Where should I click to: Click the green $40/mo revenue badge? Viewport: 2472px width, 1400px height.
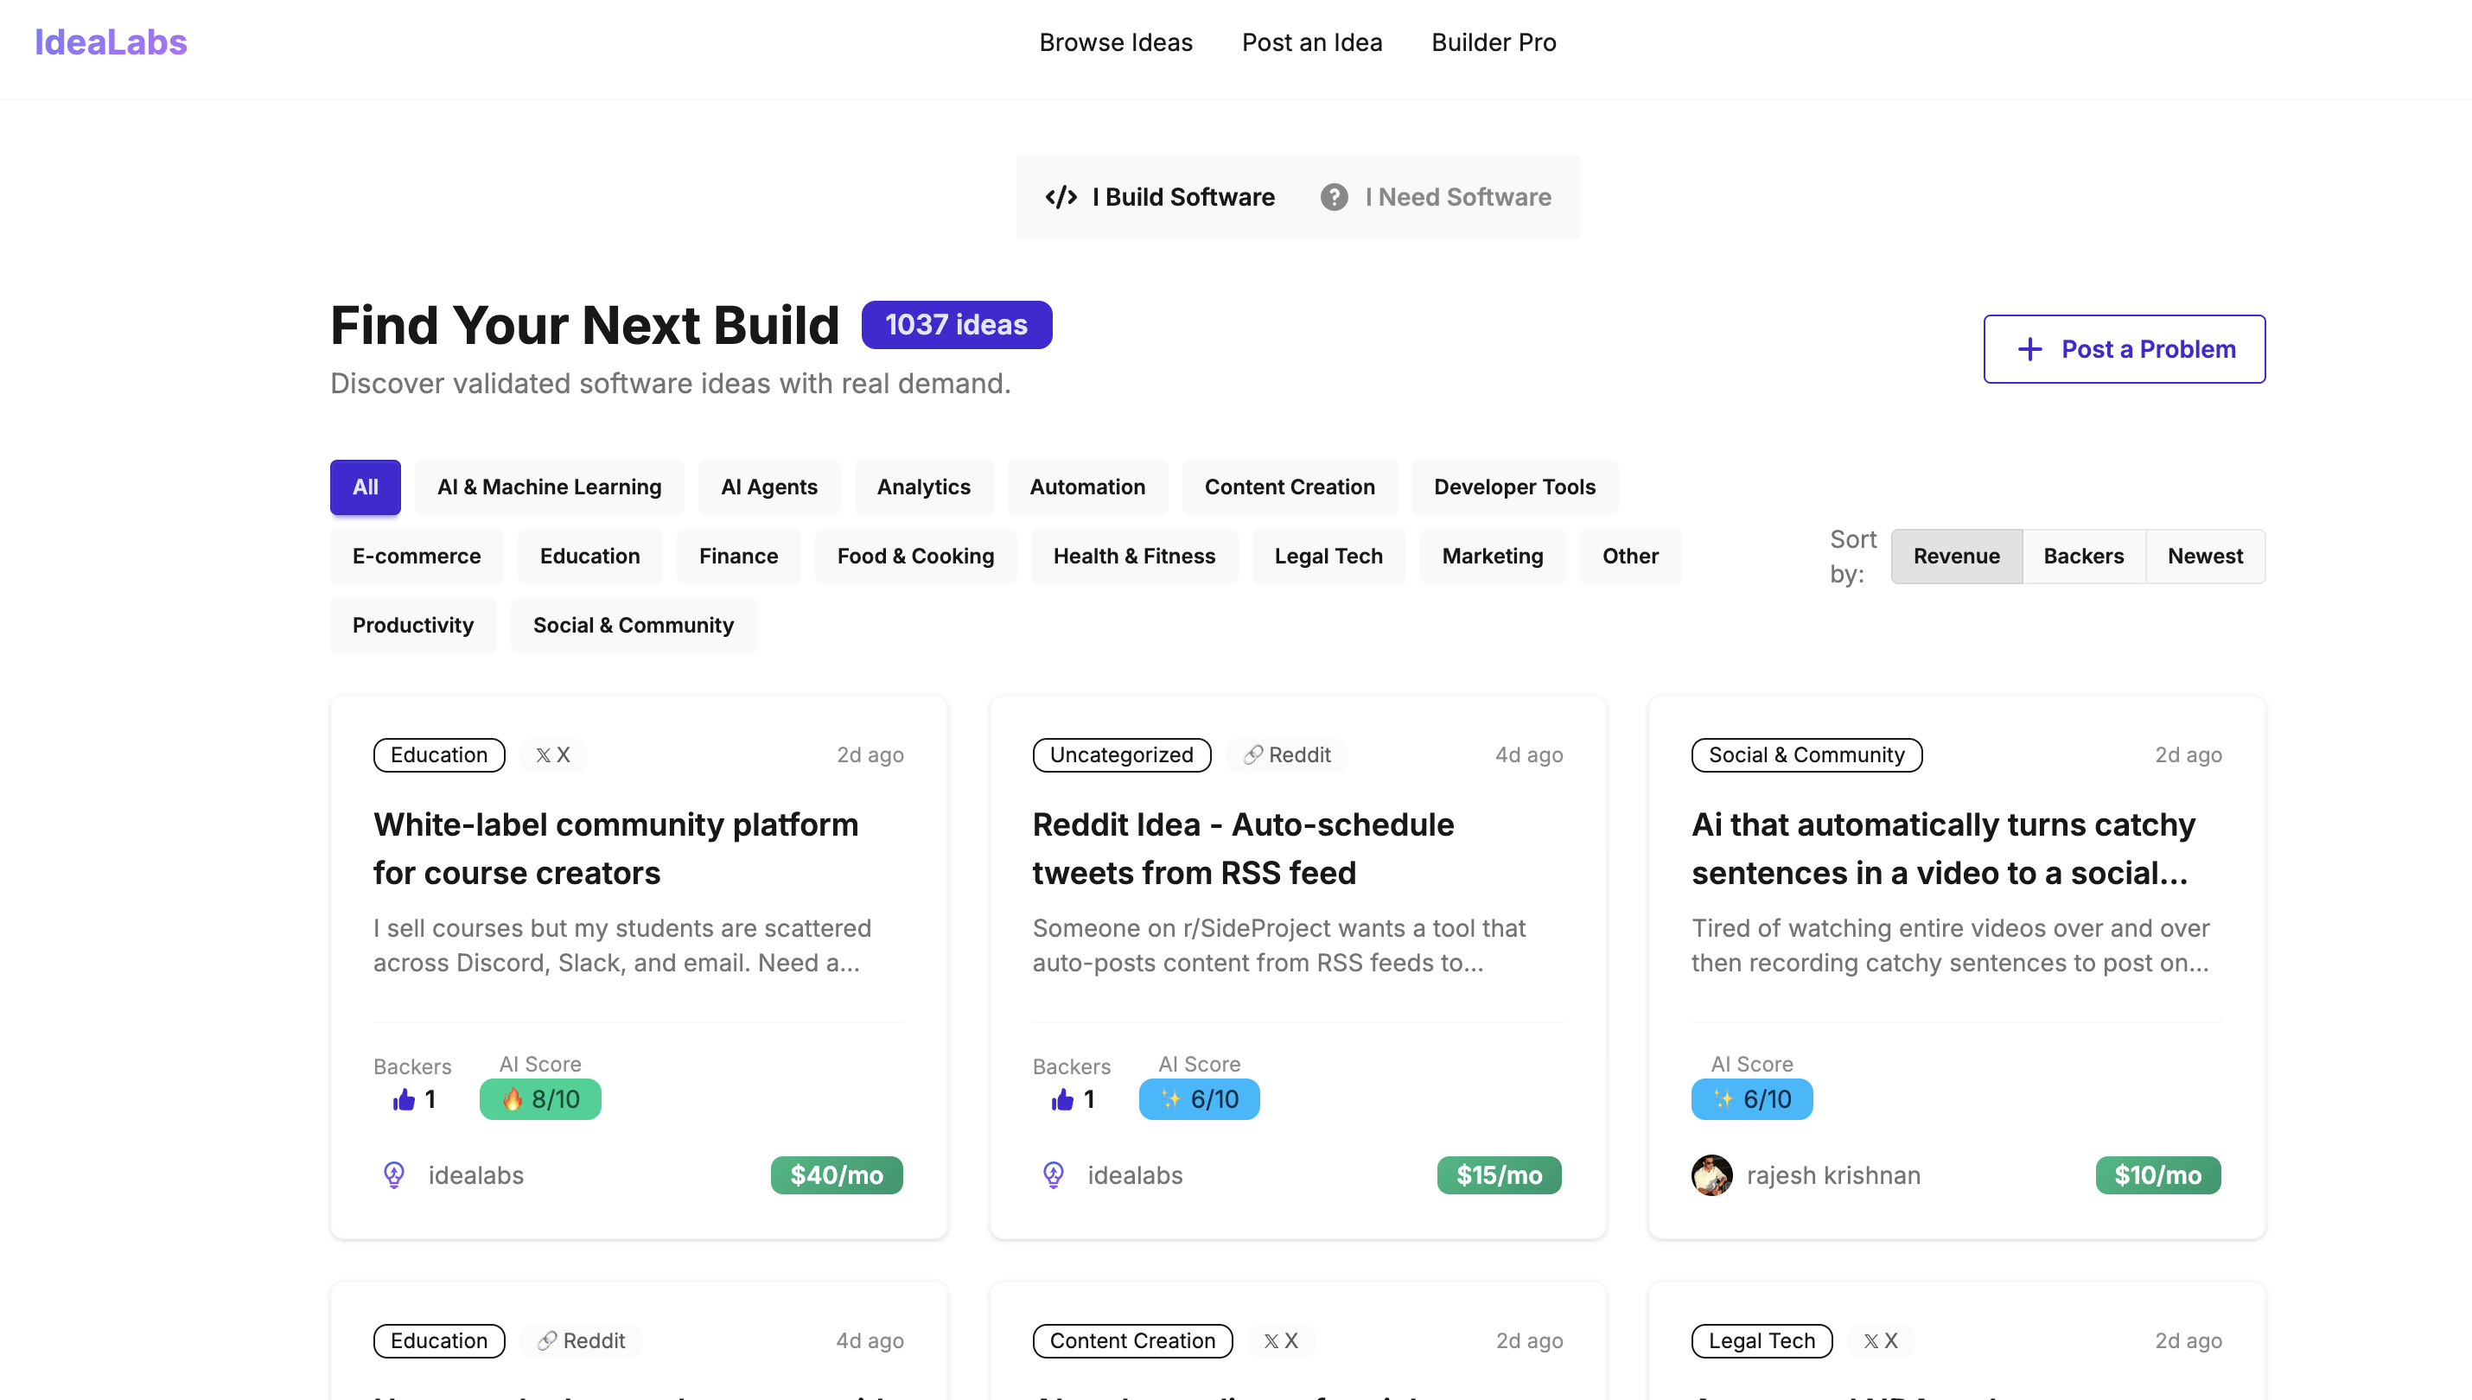click(x=836, y=1174)
